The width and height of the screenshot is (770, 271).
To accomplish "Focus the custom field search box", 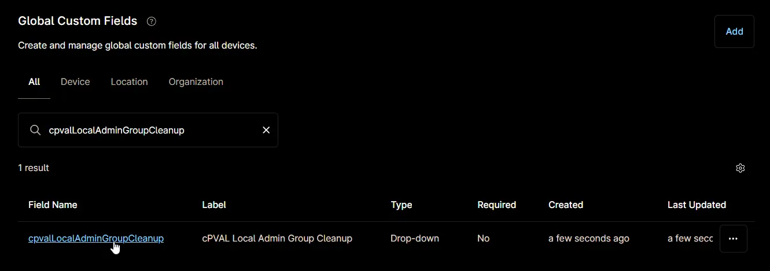I will (x=148, y=130).
